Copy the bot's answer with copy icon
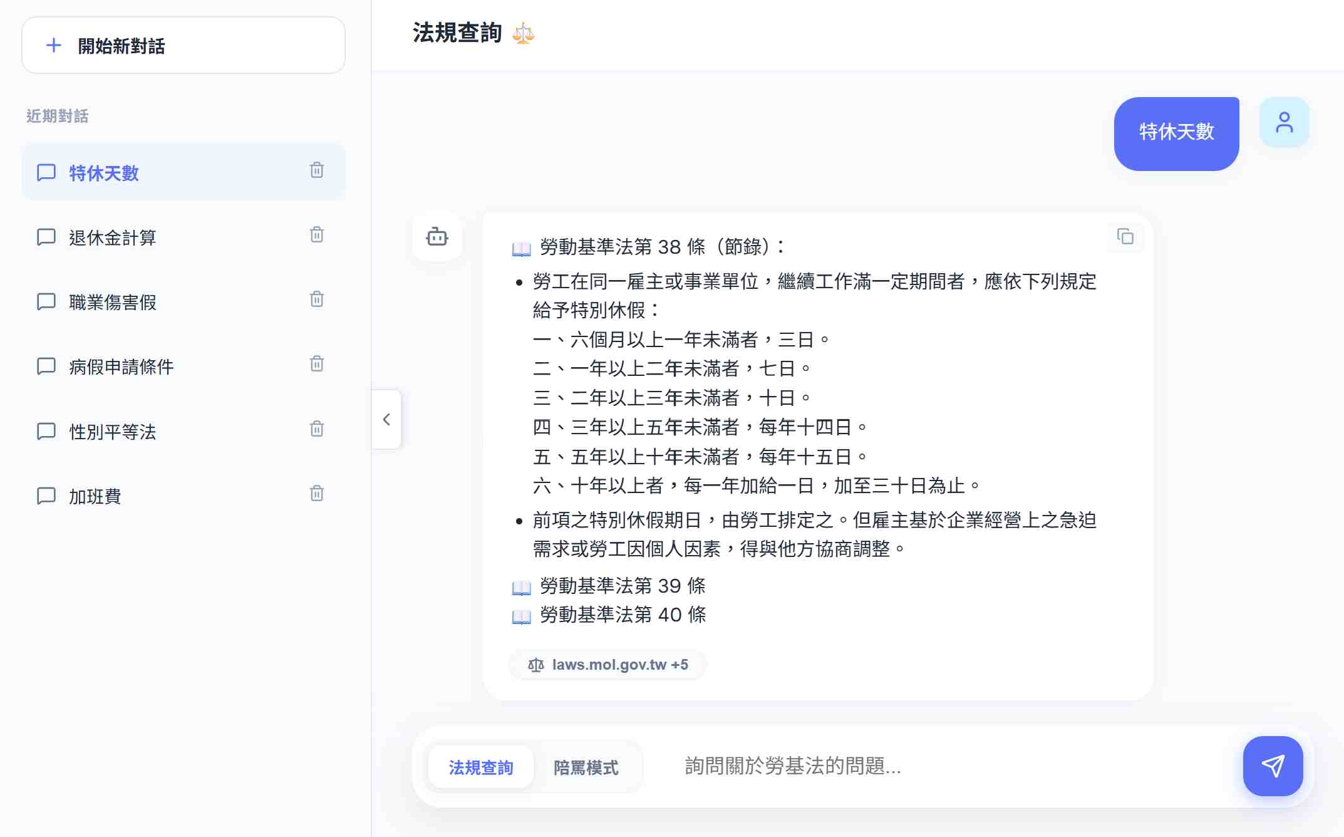The width and height of the screenshot is (1344, 837). click(1125, 237)
